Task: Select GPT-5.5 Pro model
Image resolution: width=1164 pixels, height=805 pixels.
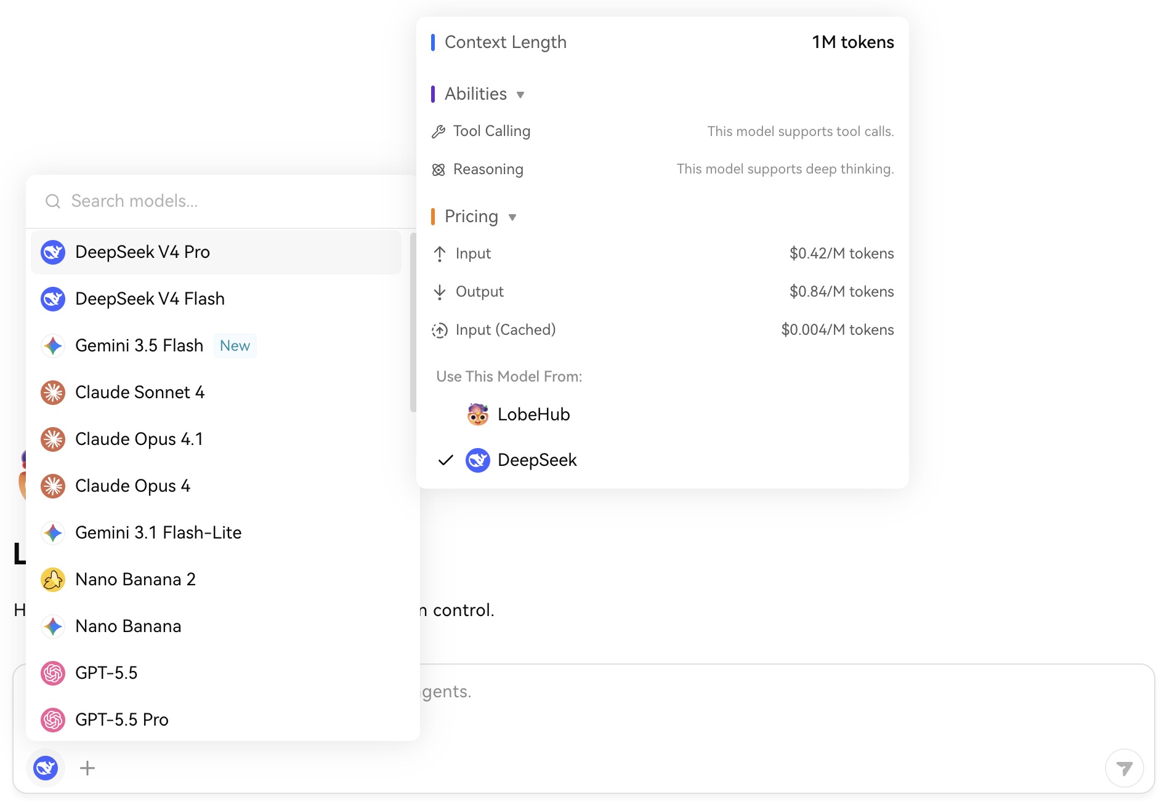Action: [x=216, y=720]
